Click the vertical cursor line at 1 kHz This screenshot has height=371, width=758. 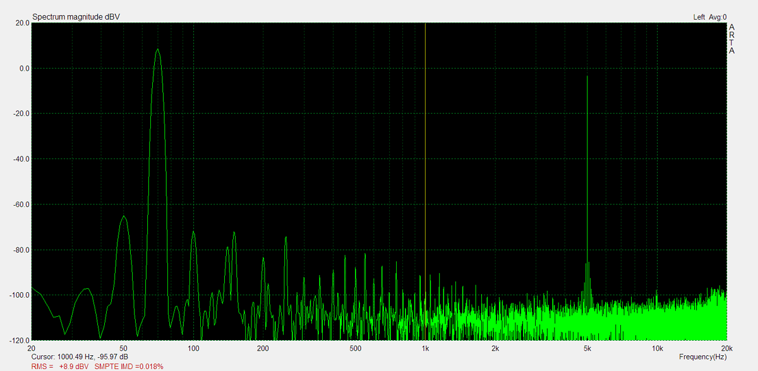coord(425,158)
